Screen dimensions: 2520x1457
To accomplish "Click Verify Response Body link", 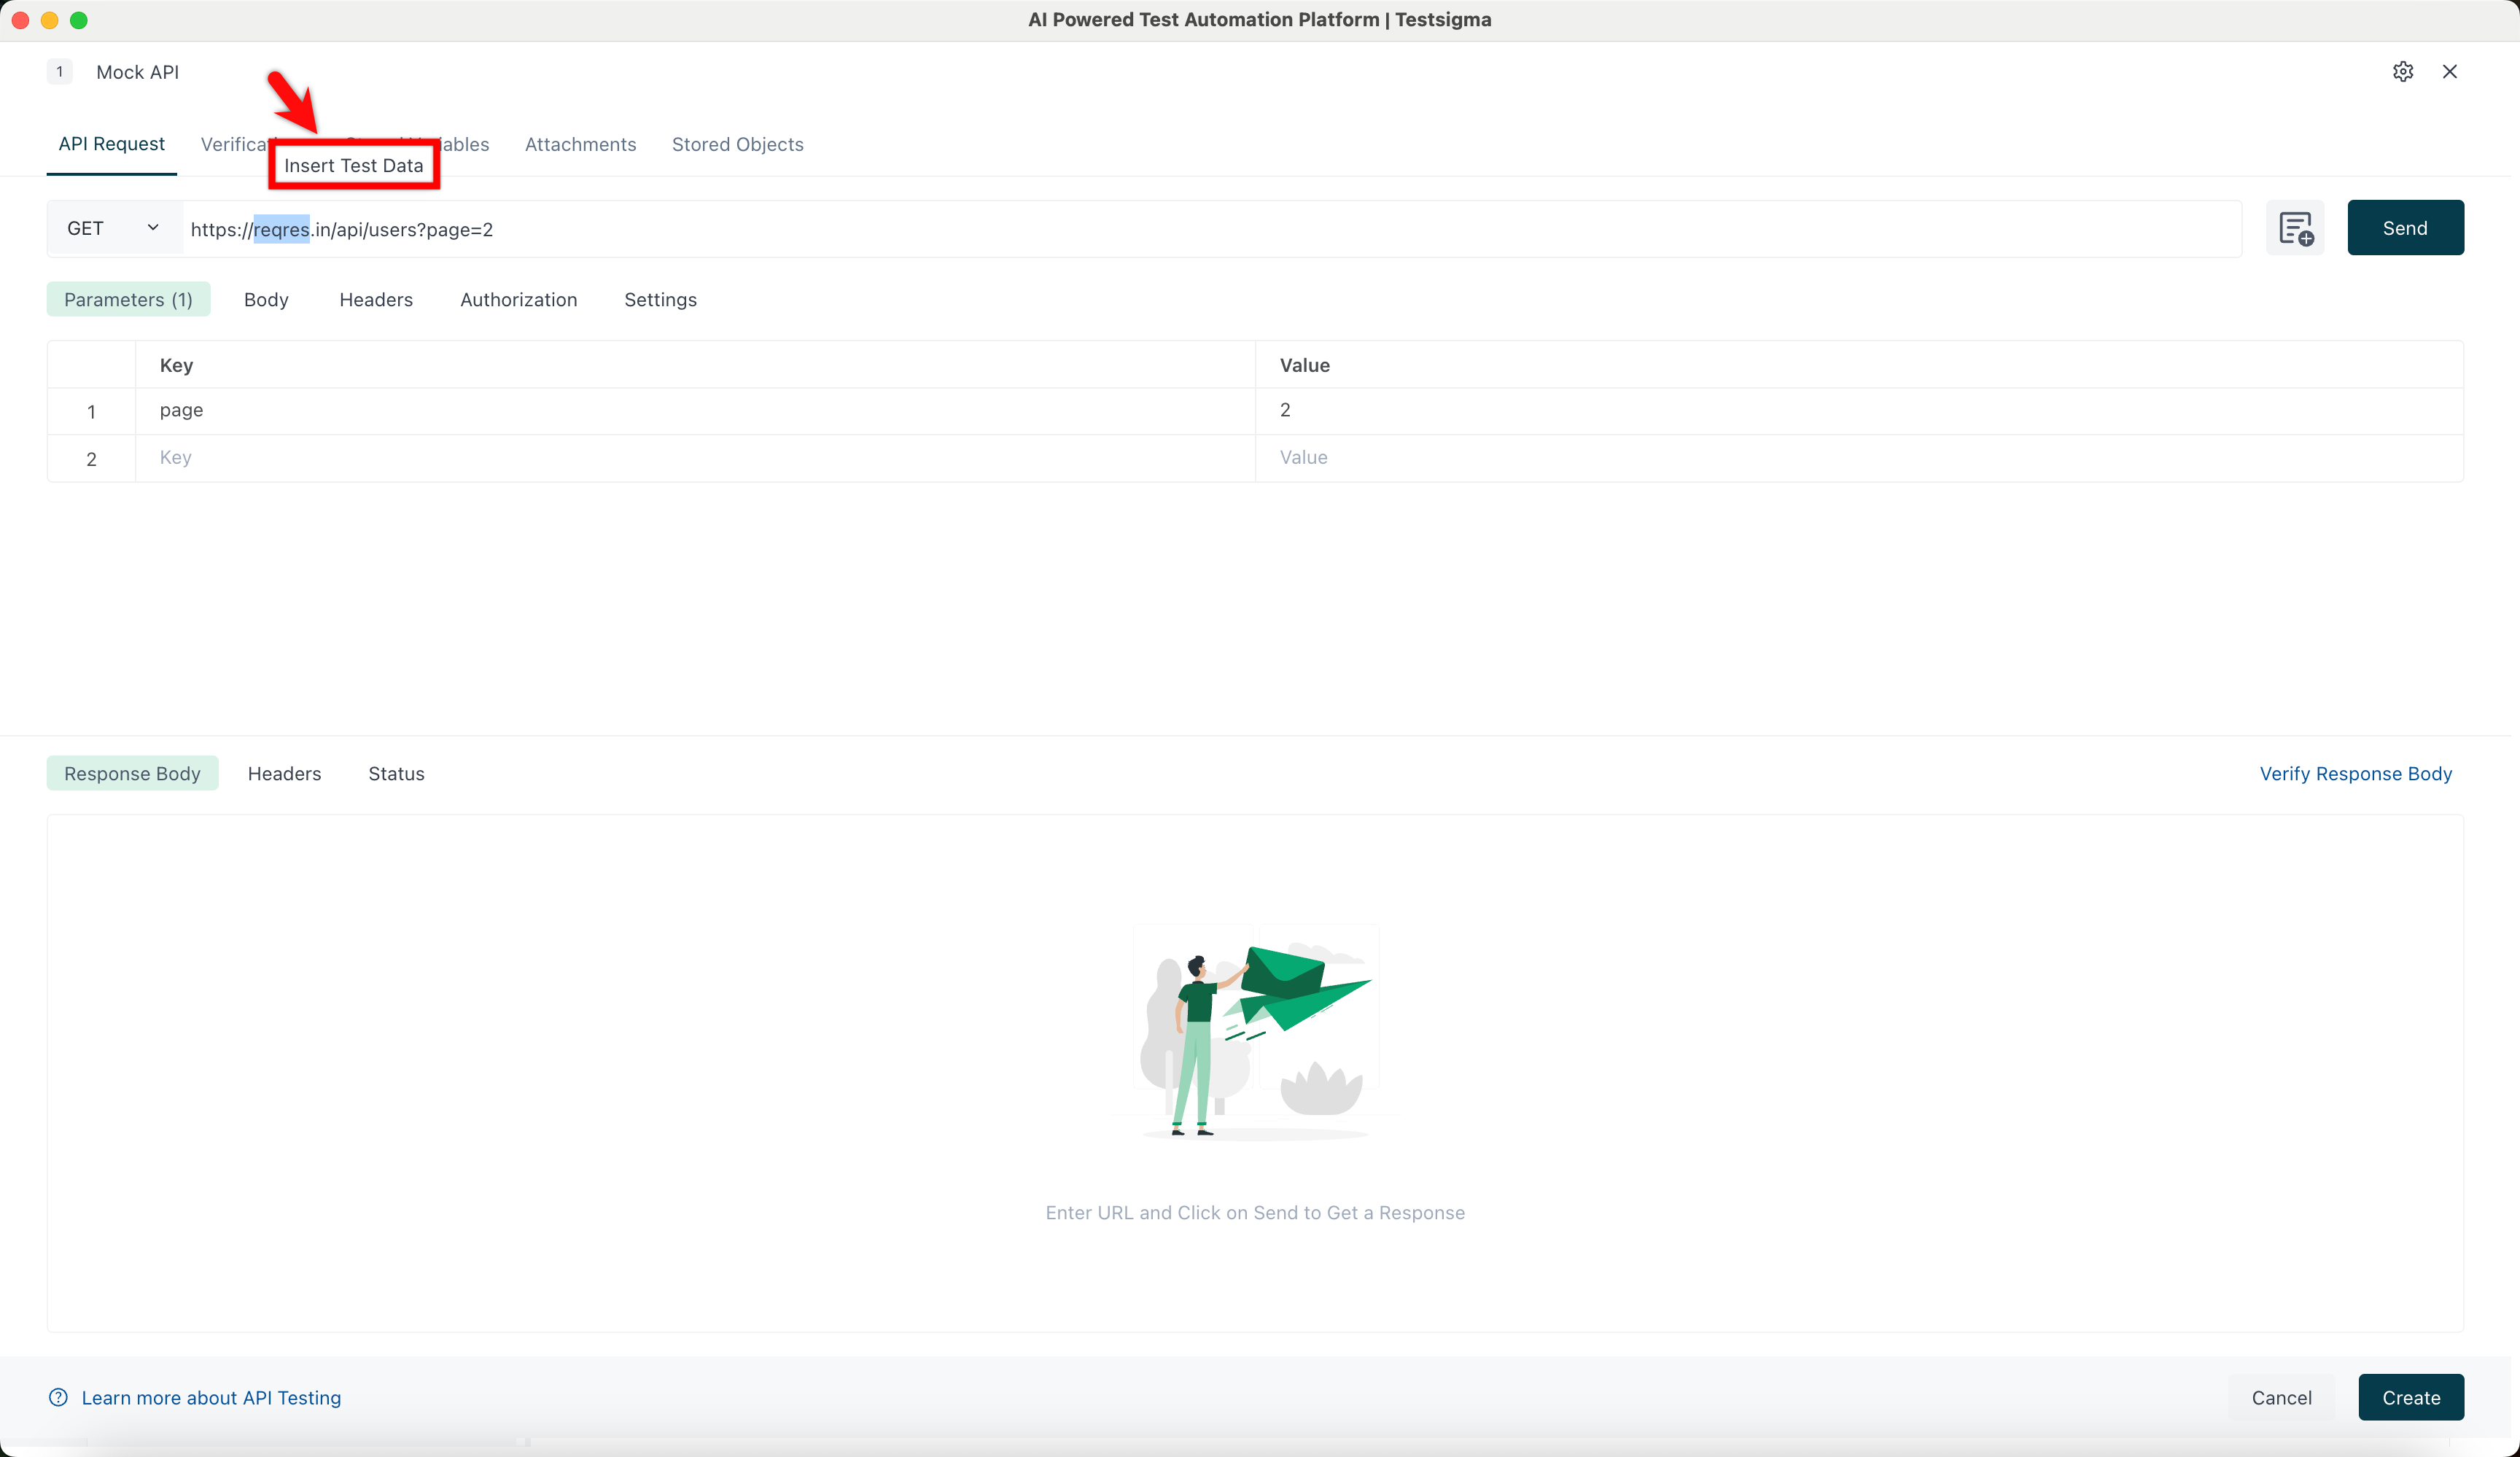I will [2356, 773].
